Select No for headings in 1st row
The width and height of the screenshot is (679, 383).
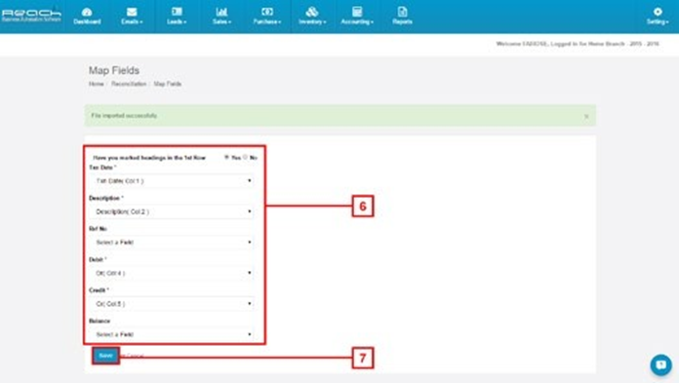246,157
